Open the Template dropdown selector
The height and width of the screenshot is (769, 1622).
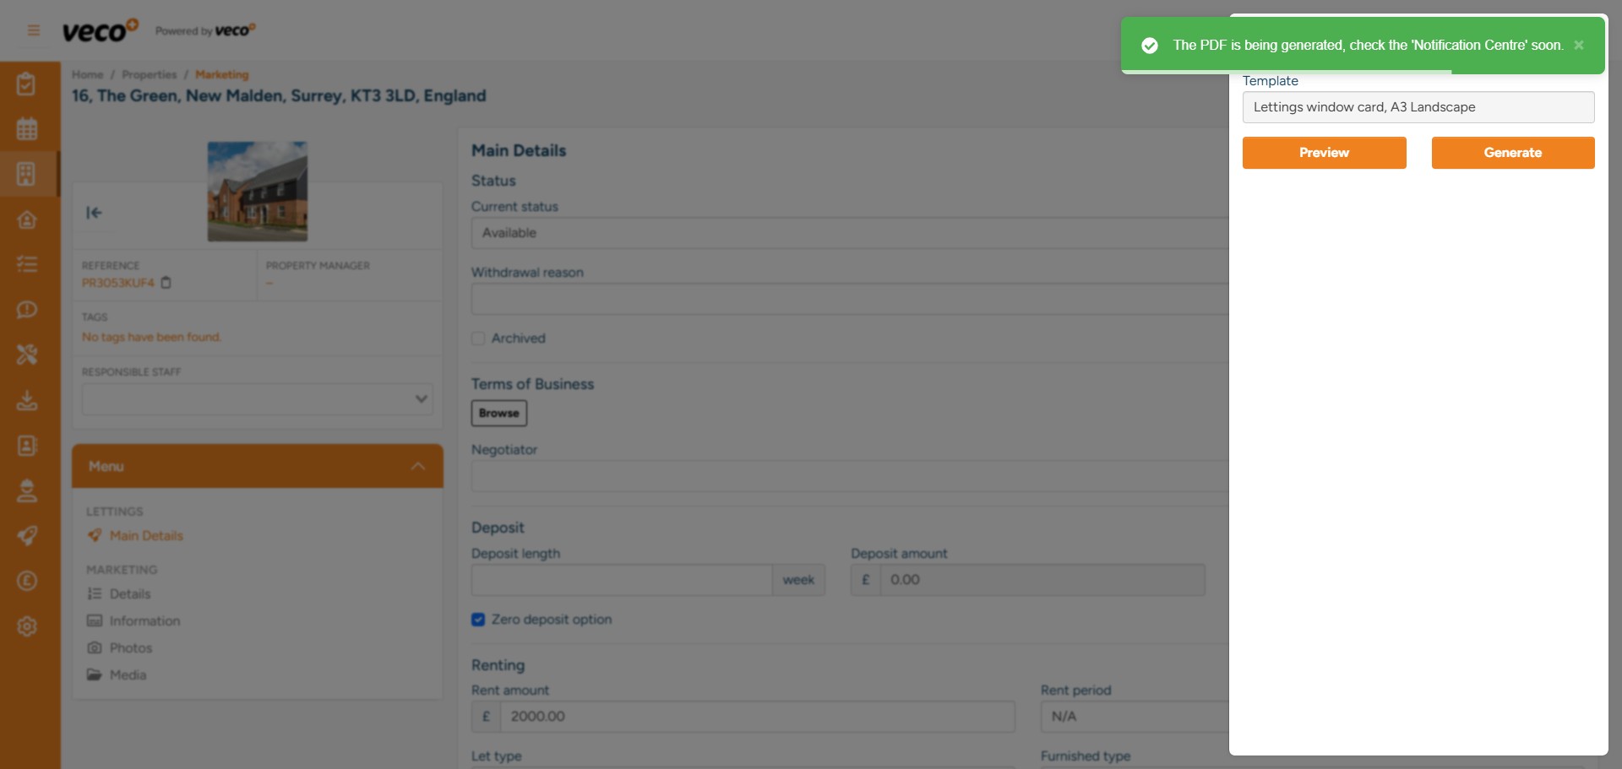click(x=1418, y=107)
